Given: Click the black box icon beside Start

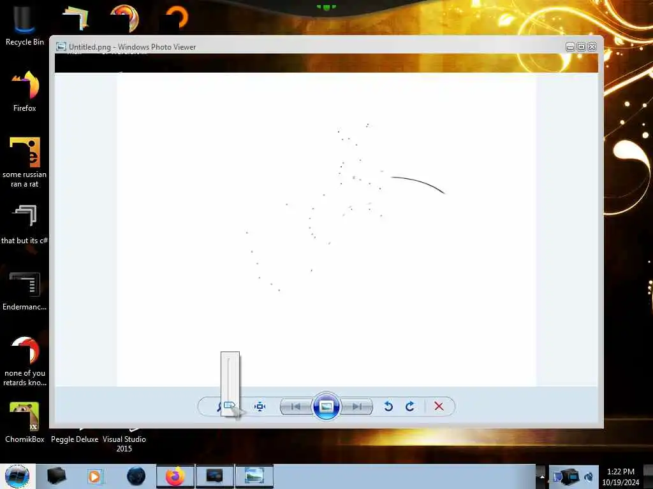Looking at the screenshot, I should click(56, 476).
